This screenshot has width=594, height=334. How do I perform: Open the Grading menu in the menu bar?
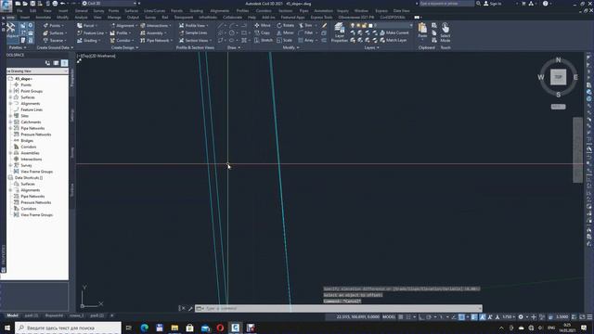196,10
